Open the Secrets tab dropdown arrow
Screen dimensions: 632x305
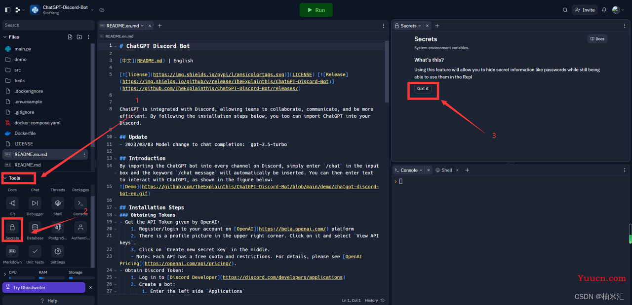[x=420, y=26]
